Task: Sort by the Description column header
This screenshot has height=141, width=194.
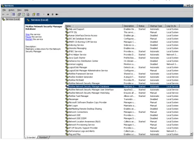Action: [130, 26]
